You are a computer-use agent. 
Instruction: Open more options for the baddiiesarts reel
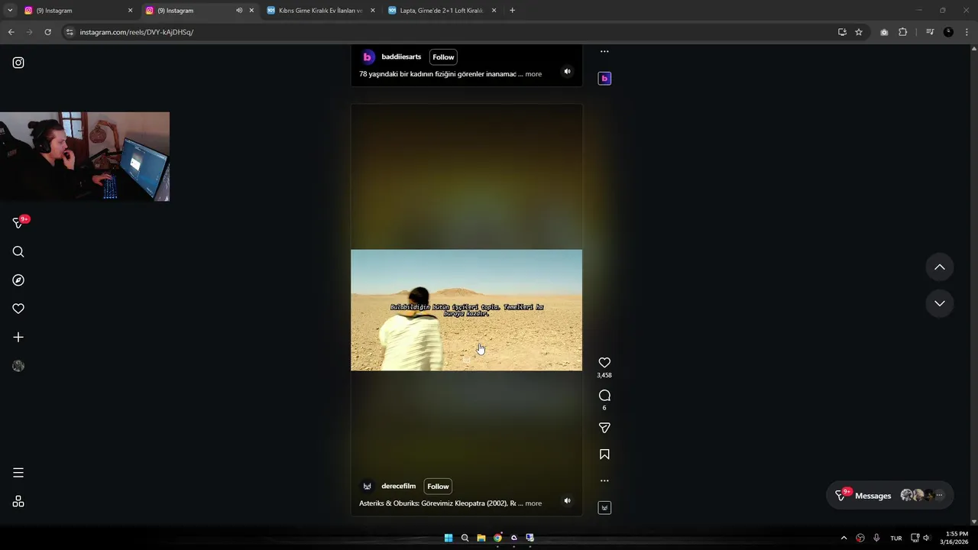[x=604, y=51]
